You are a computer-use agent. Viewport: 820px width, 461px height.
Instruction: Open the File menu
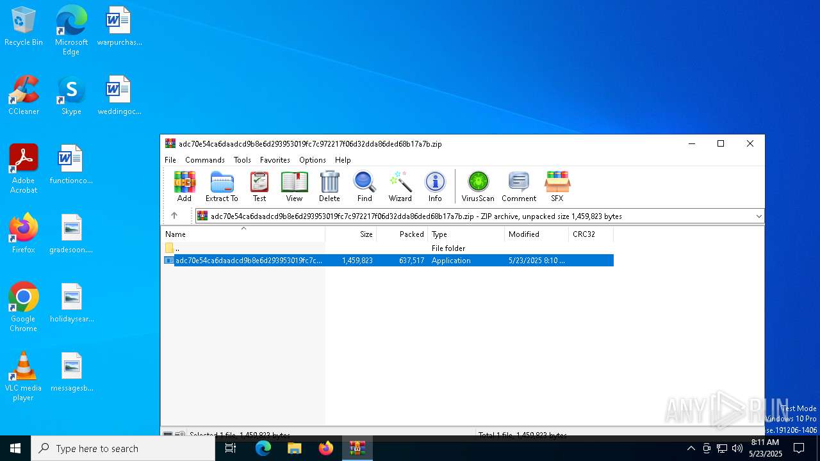coord(170,160)
